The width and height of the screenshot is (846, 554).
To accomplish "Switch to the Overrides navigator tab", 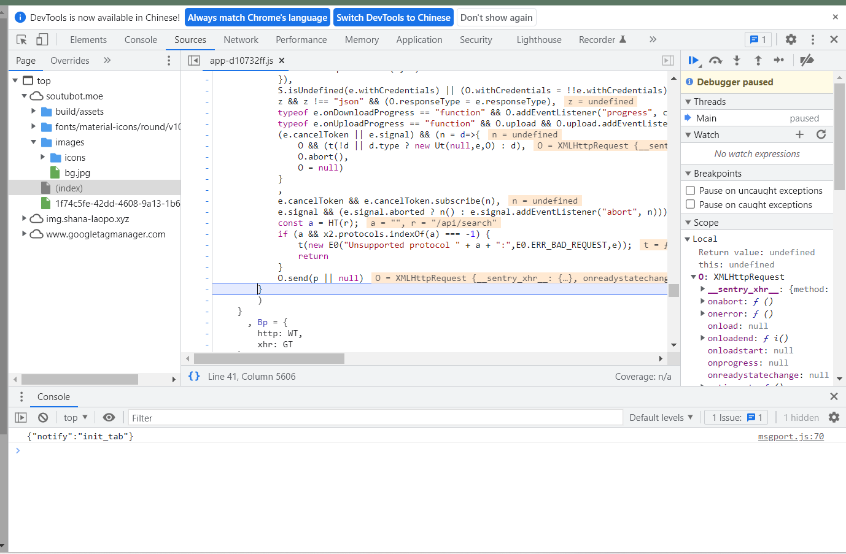I will pyautogui.click(x=70, y=61).
